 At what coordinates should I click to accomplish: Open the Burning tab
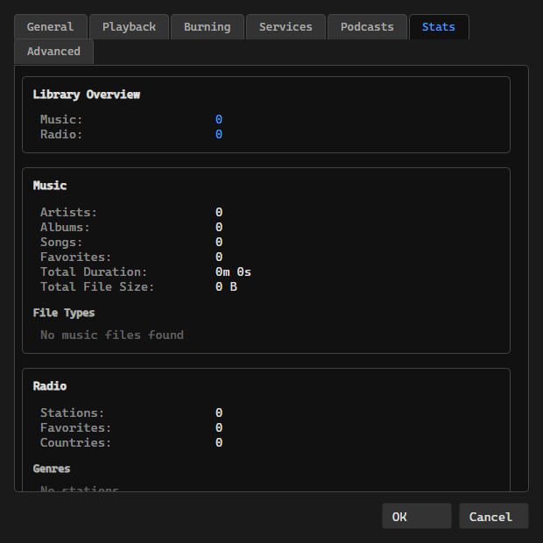207,26
